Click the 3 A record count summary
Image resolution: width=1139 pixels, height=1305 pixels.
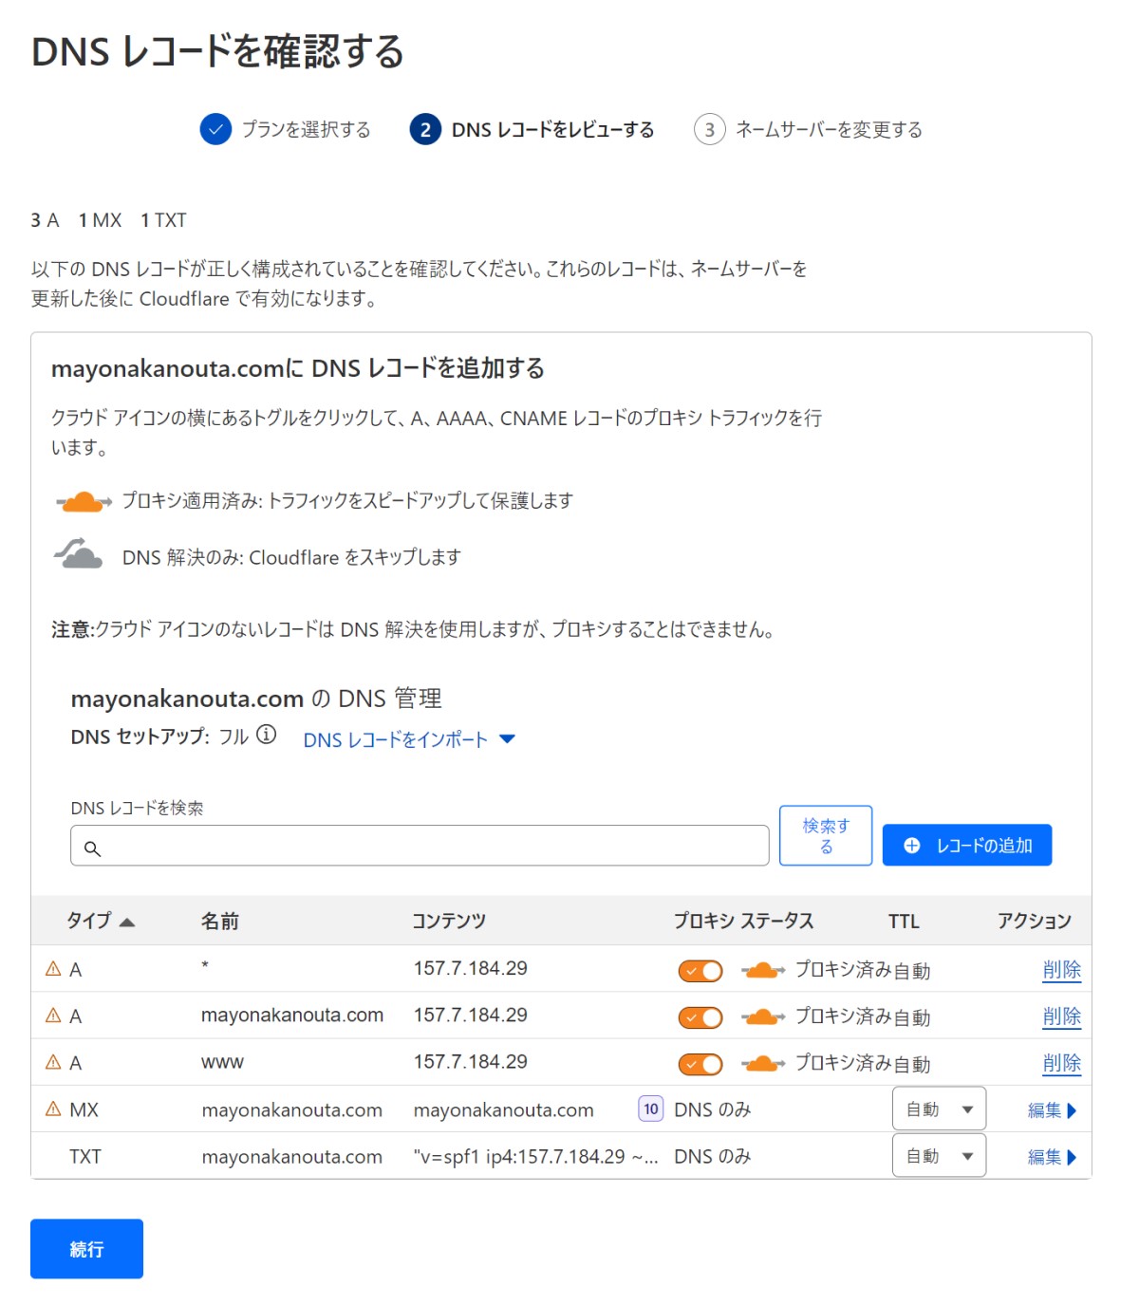point(45,220)
